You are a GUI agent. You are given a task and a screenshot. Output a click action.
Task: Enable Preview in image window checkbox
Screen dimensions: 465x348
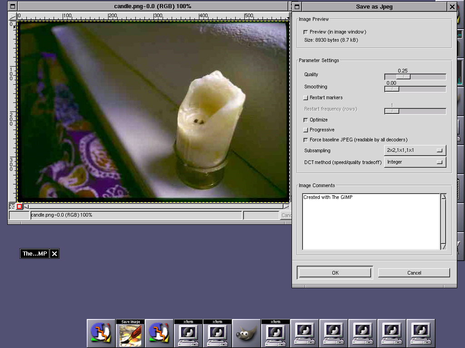pyautogui.click(x=306, y=32)
